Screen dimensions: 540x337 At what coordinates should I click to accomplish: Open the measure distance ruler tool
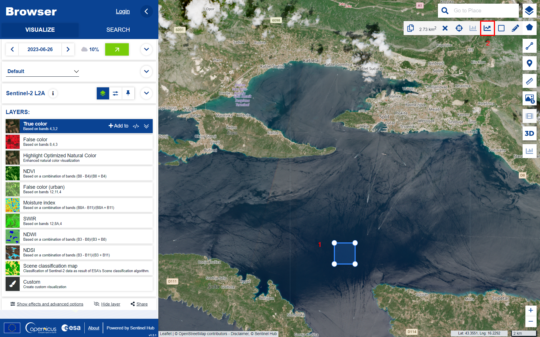529,81
